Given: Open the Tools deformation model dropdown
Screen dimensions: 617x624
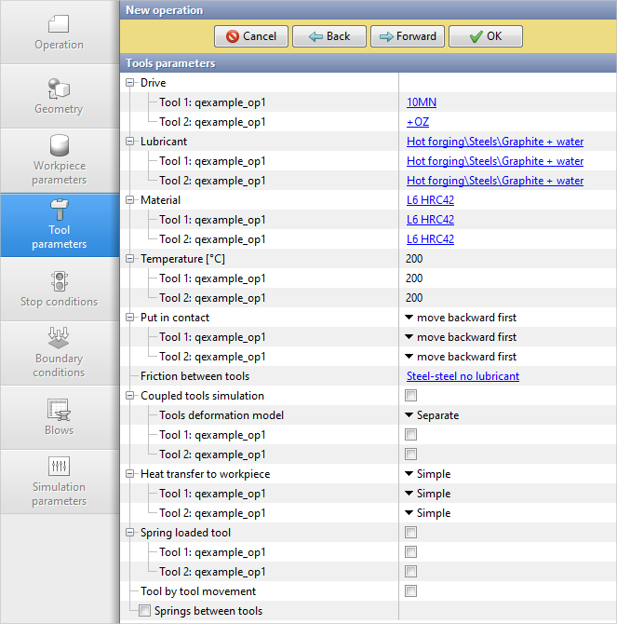Looking at the screenshot, I should point(433,415).
